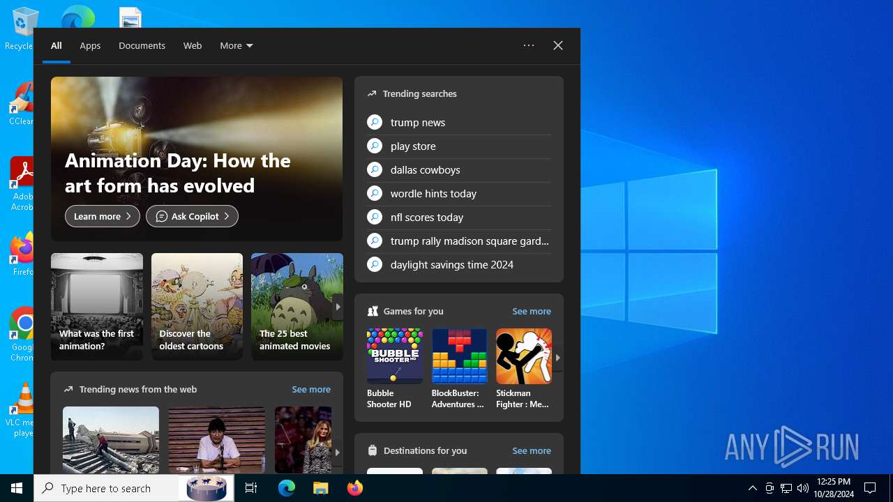Open 'The 25 best animated movies' card

pos(297,307)
